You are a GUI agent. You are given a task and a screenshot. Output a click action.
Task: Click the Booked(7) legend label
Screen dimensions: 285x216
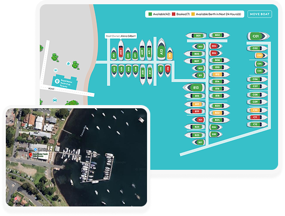coord(183,14)
